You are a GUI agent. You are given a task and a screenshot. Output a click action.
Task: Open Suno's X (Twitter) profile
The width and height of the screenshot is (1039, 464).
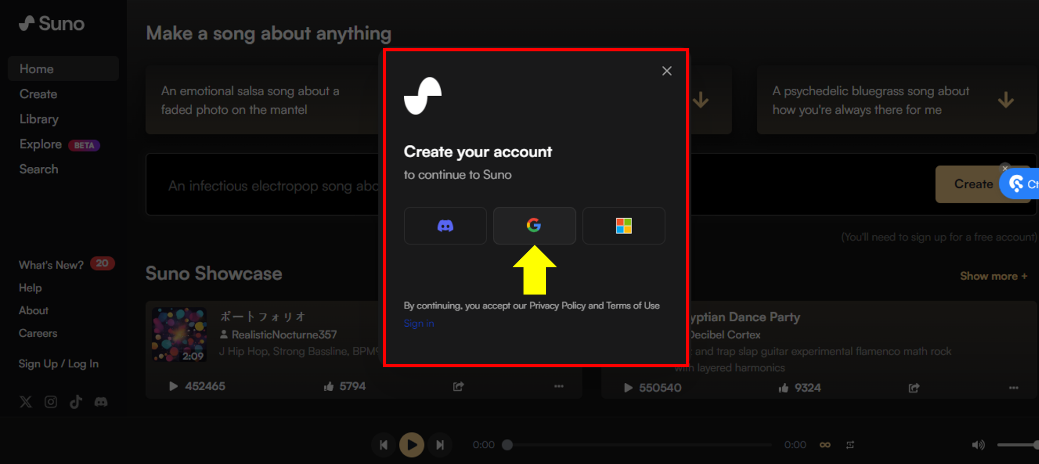(x=26, y=402)
